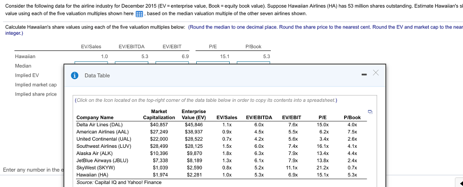Click Median input box under P/E
The width and height of the screenshot is (463, 187).
point(213,63)
